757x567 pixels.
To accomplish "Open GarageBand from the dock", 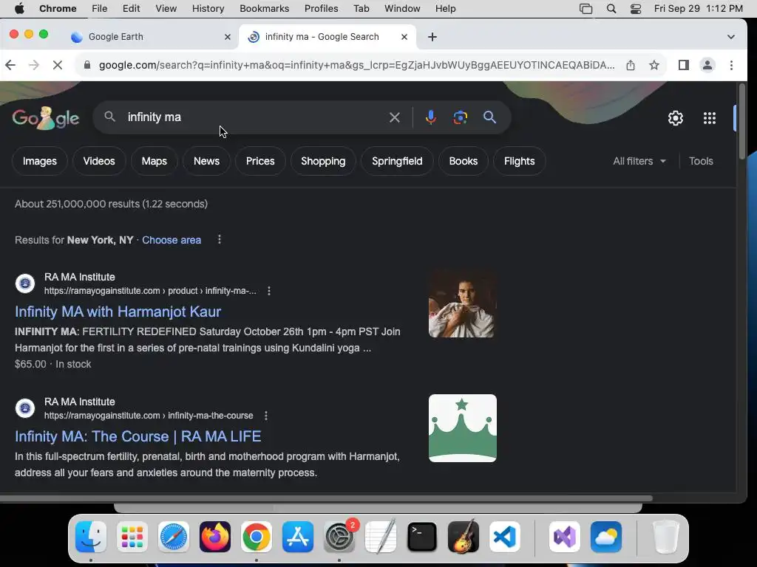I will pos(464,537).
